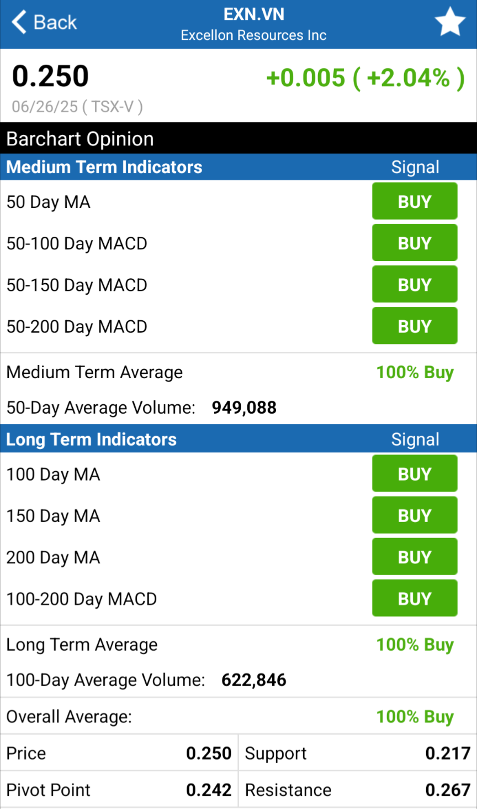Tap BUY signal for 50-100 Day MACD
Image resolution: width=477 pixels, height=809 pixels.
click(x=415, y=243)
